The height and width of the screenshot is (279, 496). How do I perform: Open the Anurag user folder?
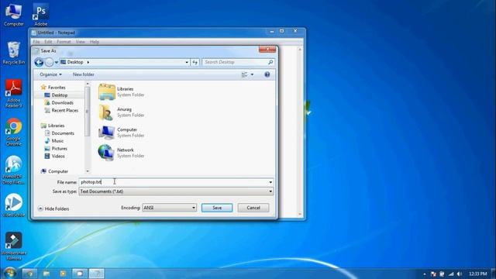click(x=122, y=112)
